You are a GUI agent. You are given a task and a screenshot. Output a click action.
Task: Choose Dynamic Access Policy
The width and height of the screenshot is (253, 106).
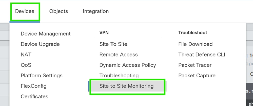point(128,65)
